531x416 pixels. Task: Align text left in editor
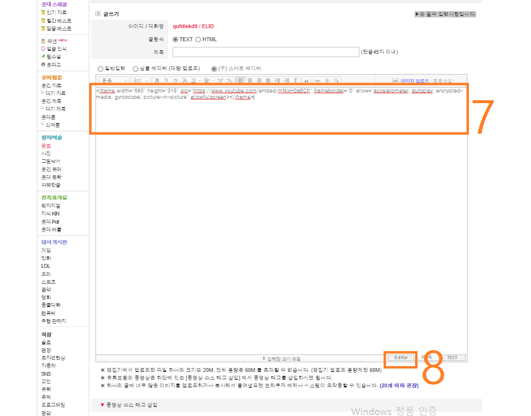click(x=241, y=80)
